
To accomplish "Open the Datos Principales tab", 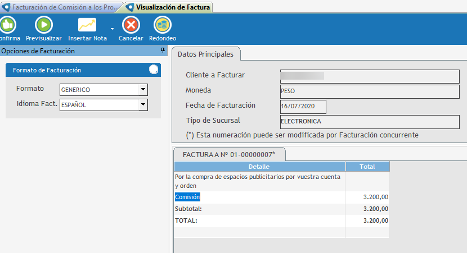I will click(206, 54).
